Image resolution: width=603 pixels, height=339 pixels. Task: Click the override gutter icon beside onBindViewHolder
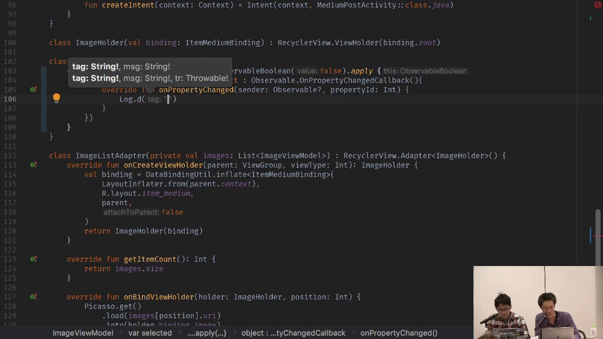point(33,297)
